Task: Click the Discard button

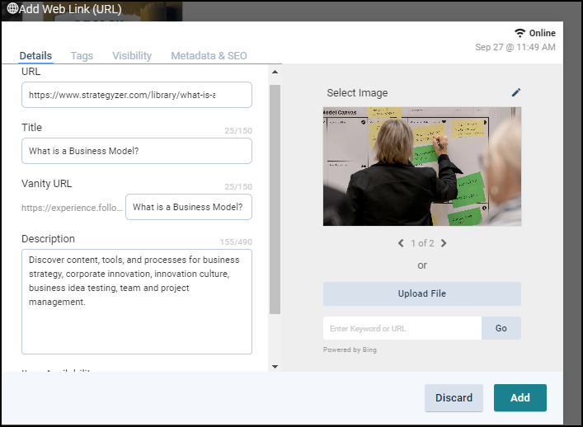Action: point(454,397)
